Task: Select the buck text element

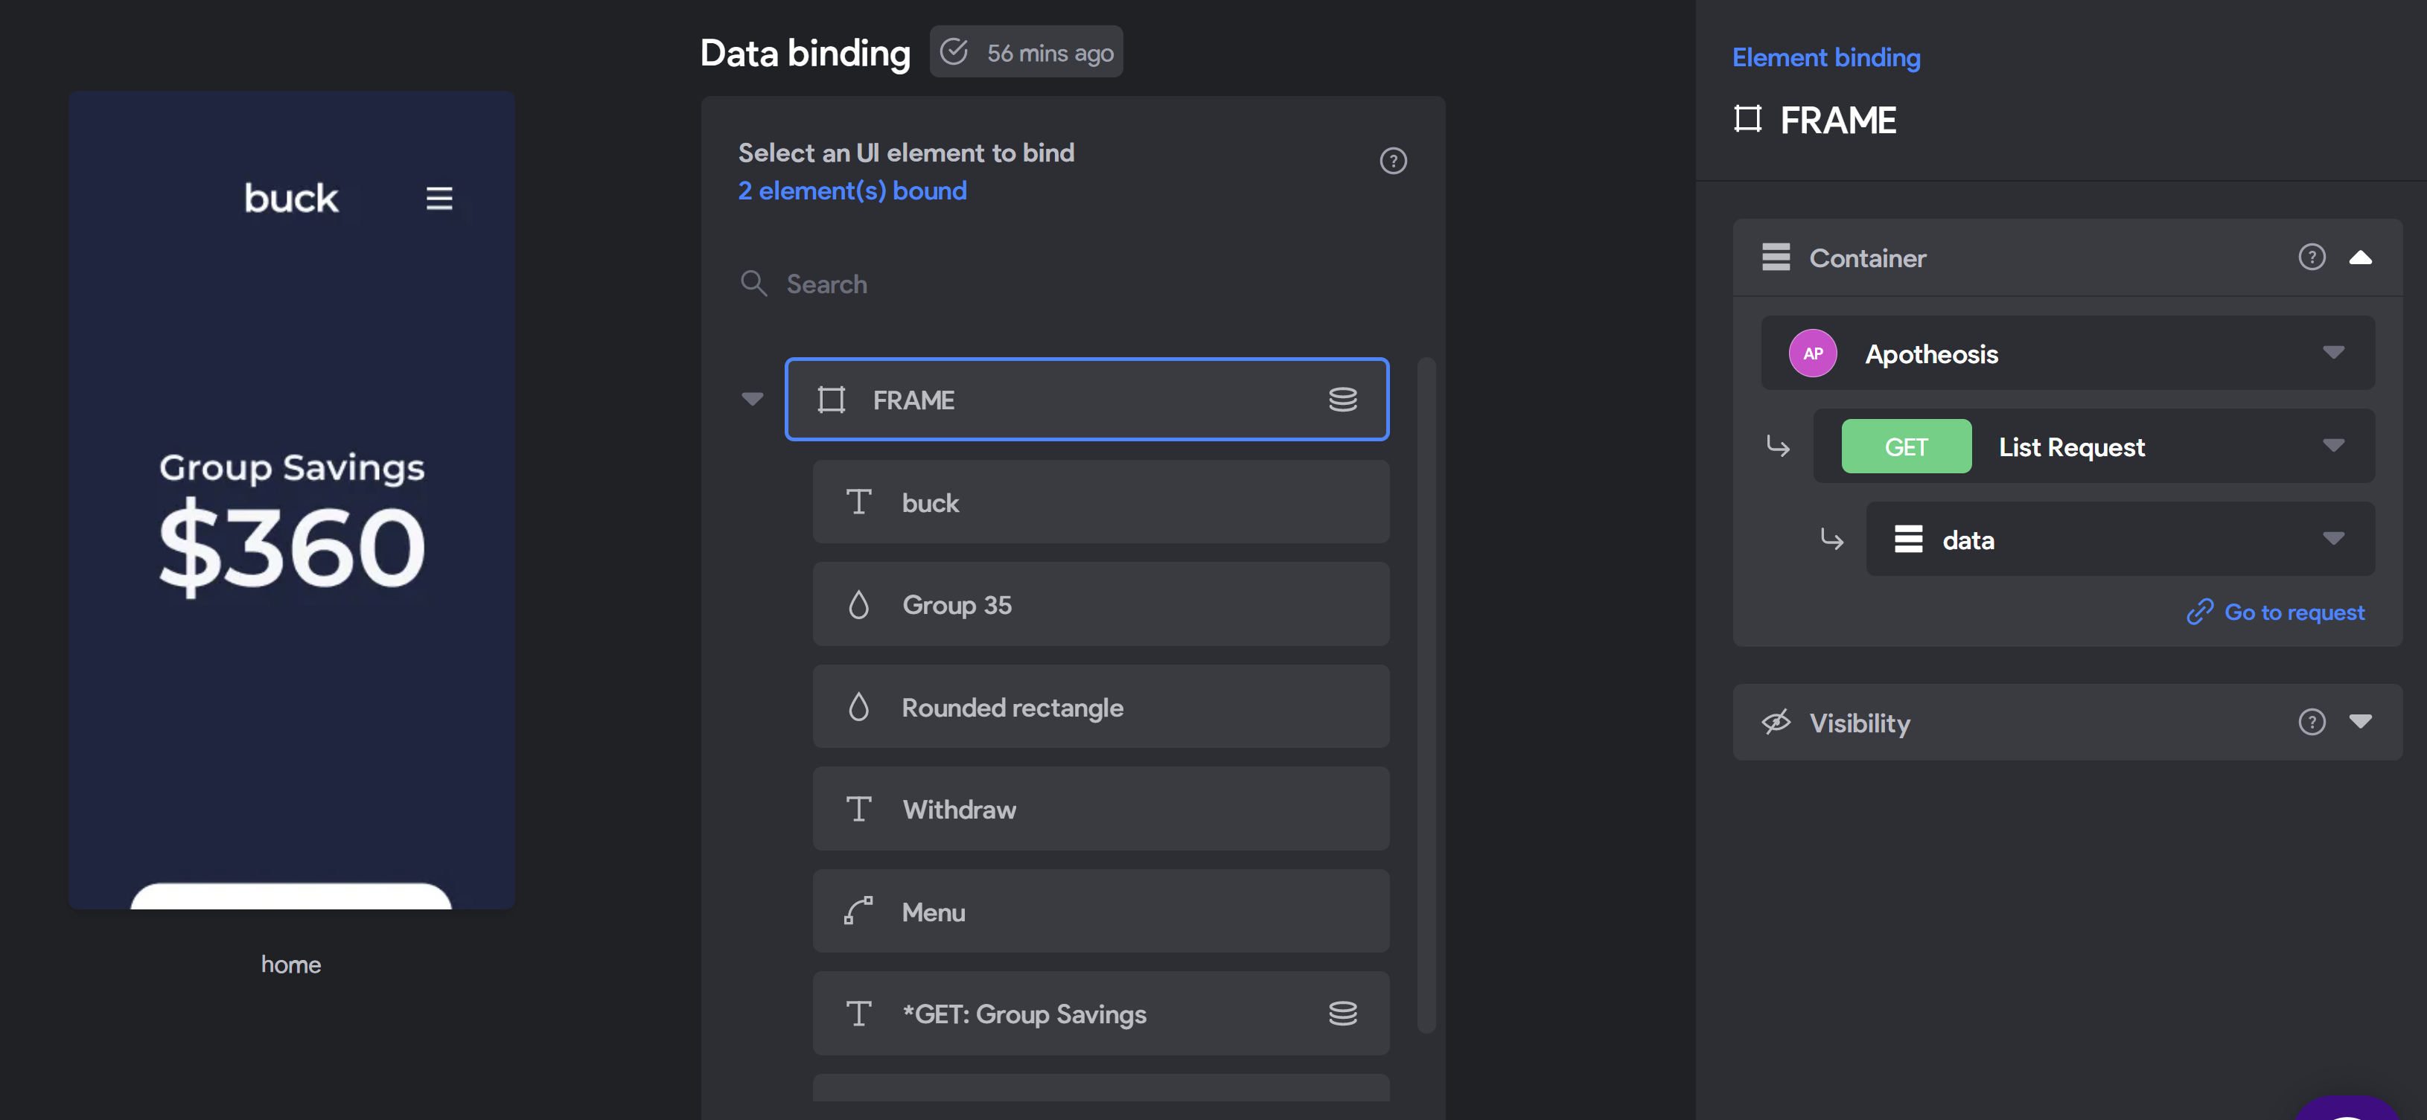Action: coord(1100,502)
